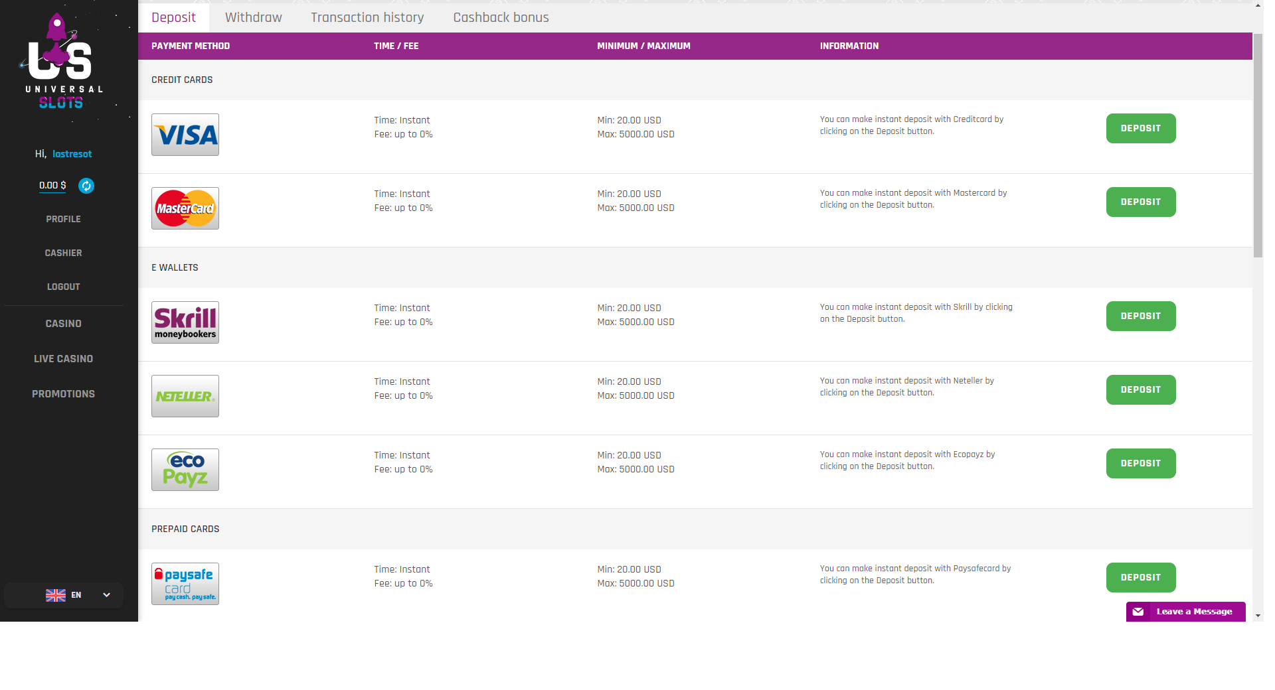Image resolution: width=1275 pixels, height=690 pixels.
Task: Open the Cashback bonus tab
Action: [501, 17]
